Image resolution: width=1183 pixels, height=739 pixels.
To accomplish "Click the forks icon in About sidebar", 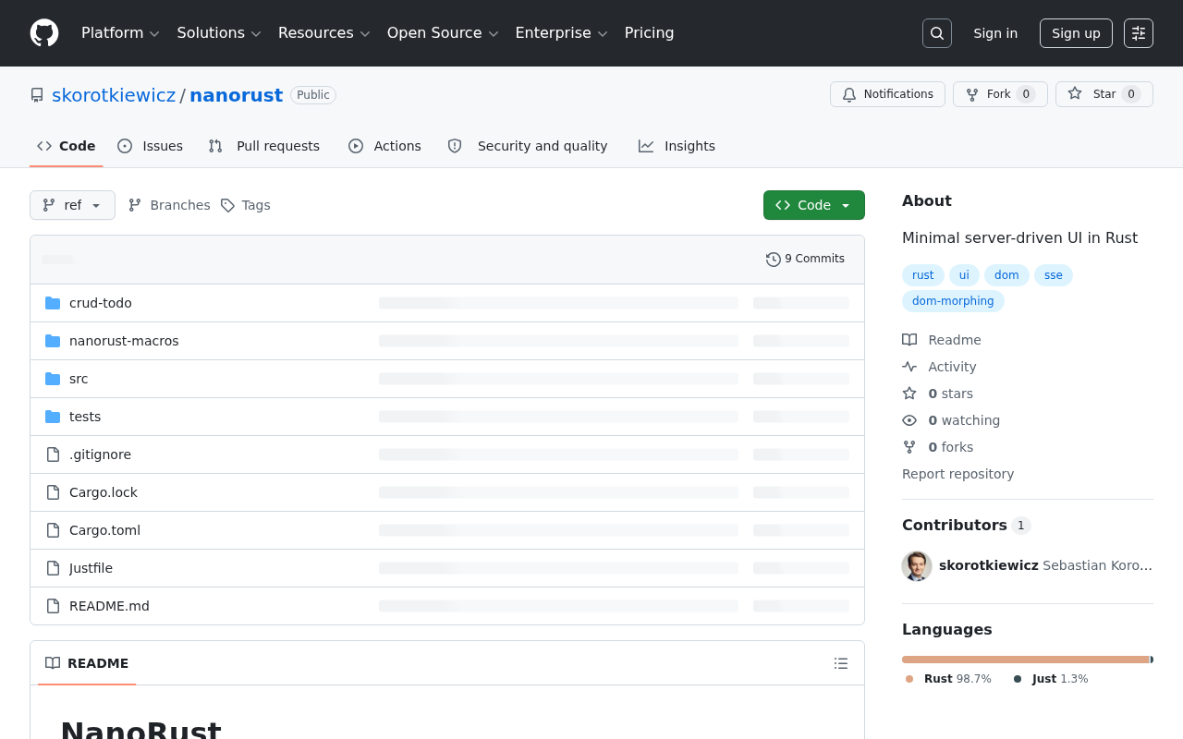I will tap(909, 447).
